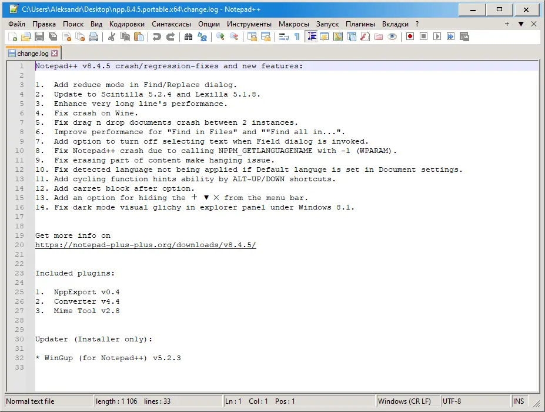Toggle Document Map panel icon
The width and height of the screenshot is (545, 412).
(338, 36)
